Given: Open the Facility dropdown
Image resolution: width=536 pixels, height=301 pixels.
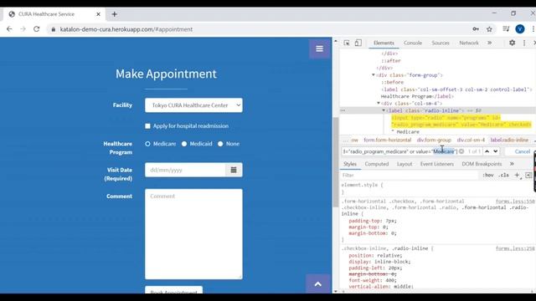Looking at the screenshot, I should pyautogui.click(x=193, y=105).
